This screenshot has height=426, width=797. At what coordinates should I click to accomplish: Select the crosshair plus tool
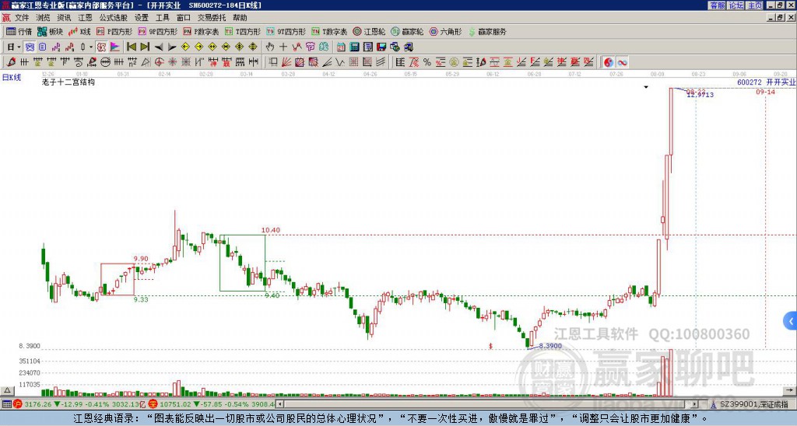pyautogui.click(x=283, y=47)
